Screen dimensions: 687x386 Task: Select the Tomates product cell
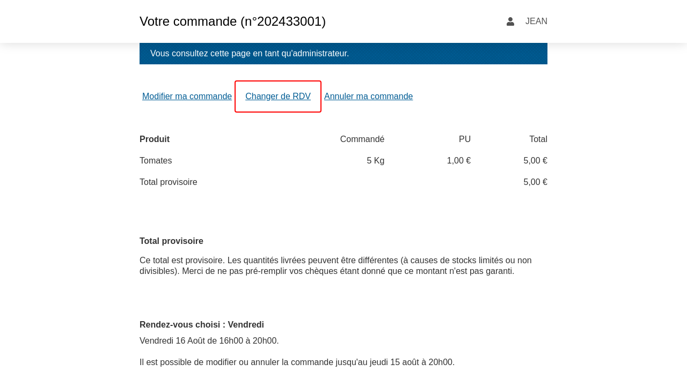click(156, 161)
